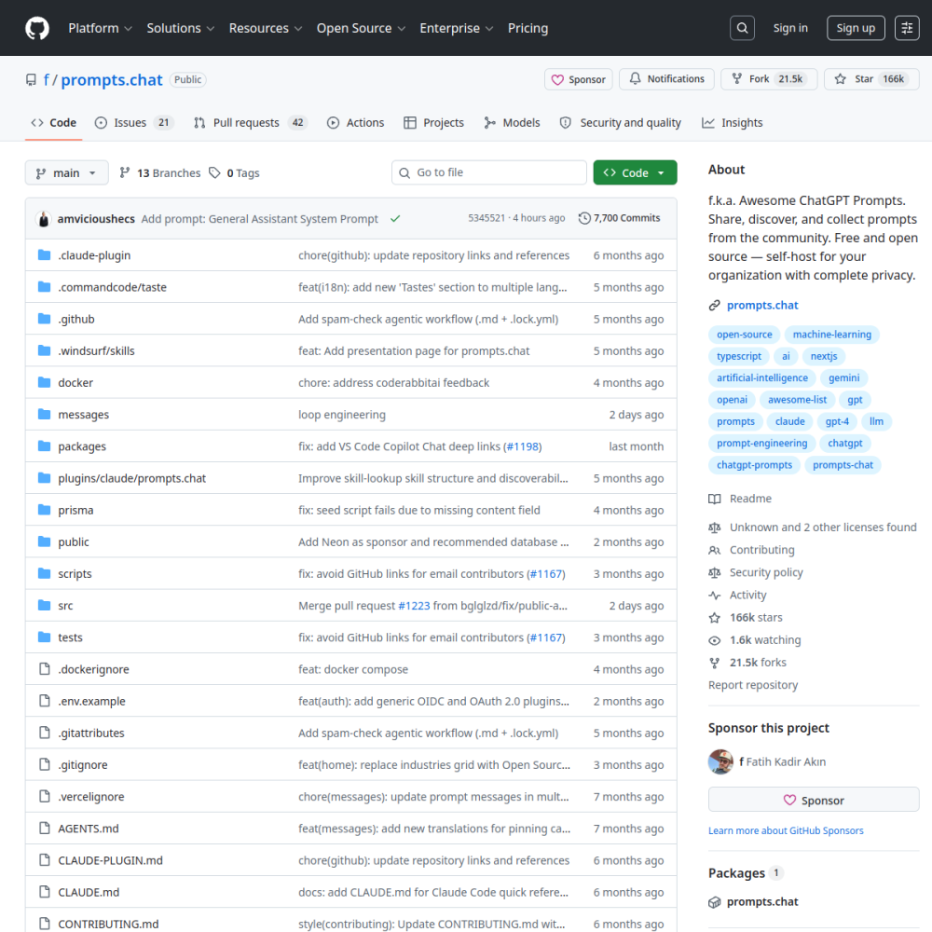This screenshot has width=932, height=932.
Task: Expand the Platform menu
Action: pyautogui.click(x=100, y=28)
